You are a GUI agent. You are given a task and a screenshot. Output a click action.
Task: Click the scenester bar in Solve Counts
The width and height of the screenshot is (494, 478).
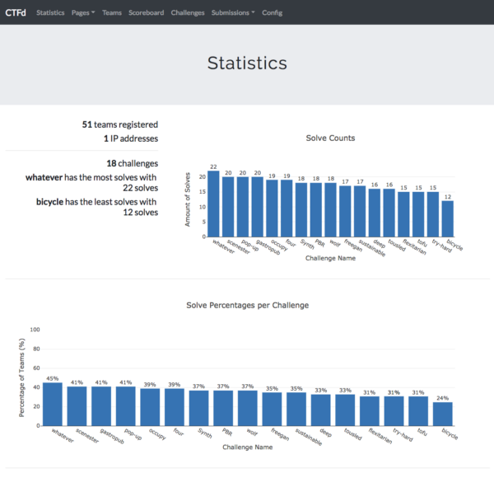click(x=228, y=207)
